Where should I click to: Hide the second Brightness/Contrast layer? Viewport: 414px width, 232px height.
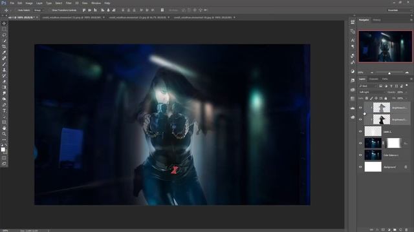click(360, 119)
